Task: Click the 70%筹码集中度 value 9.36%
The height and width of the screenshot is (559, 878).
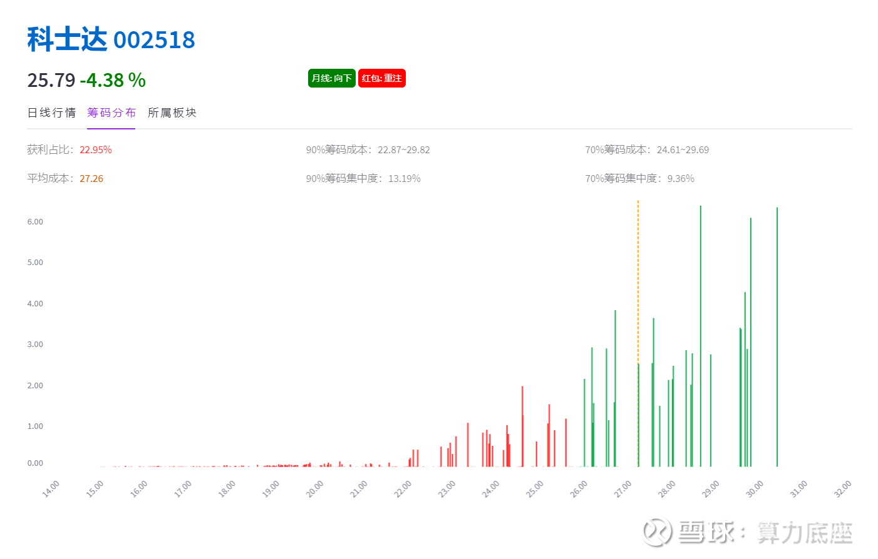Action: click(681, 179)
